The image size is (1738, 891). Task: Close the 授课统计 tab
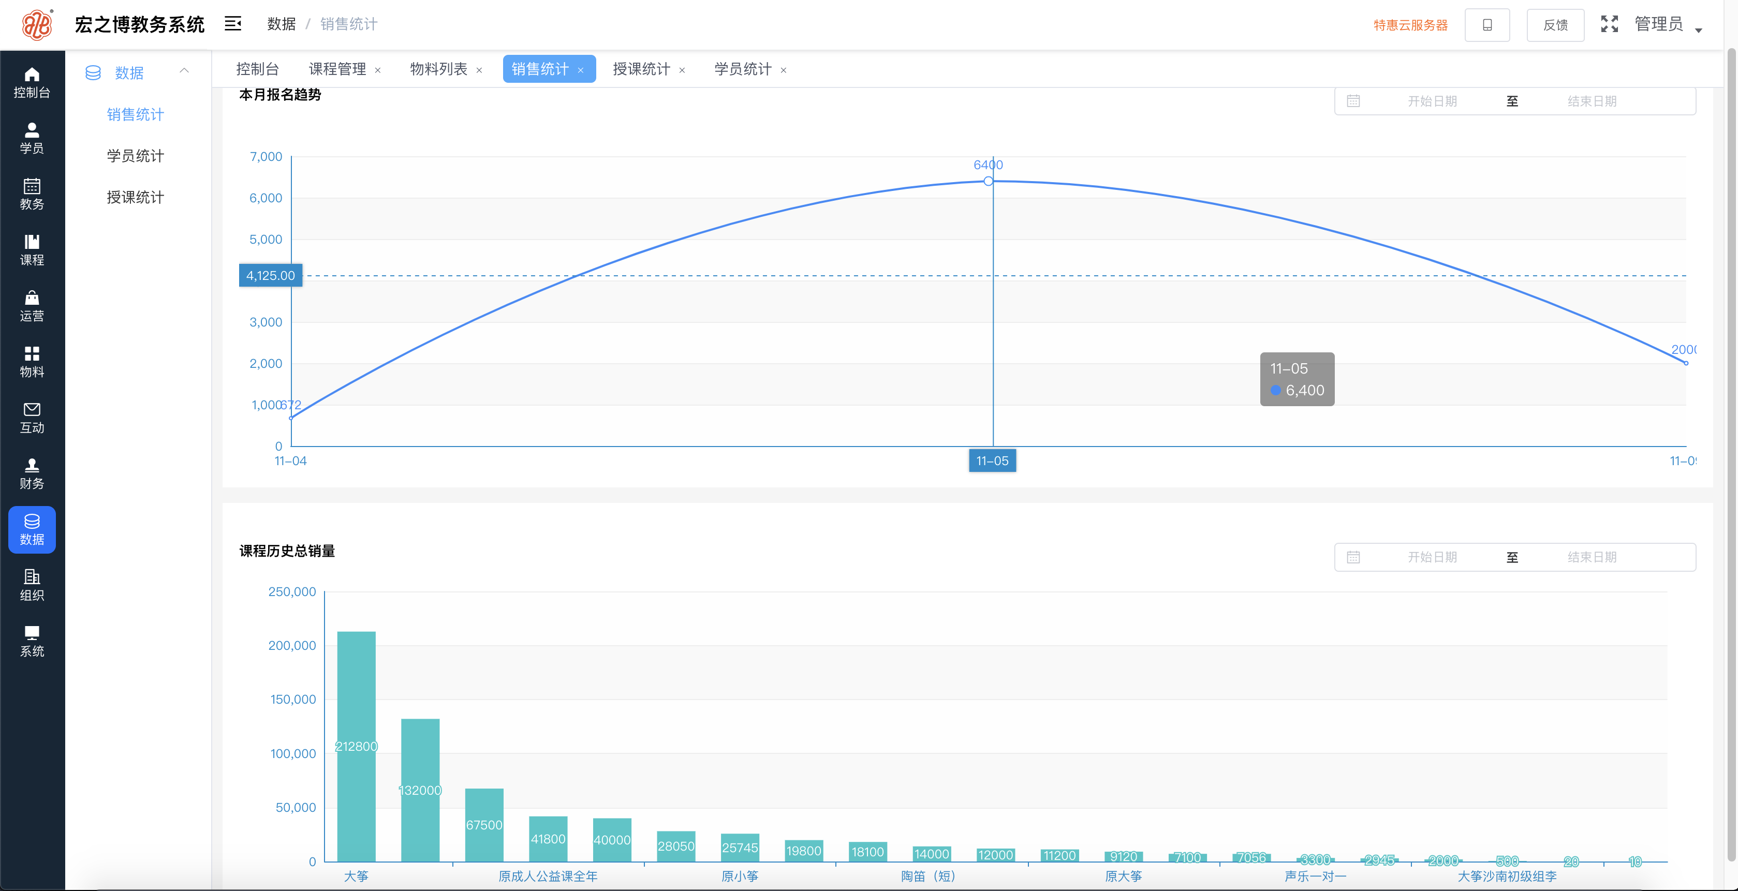click(682, 70)
